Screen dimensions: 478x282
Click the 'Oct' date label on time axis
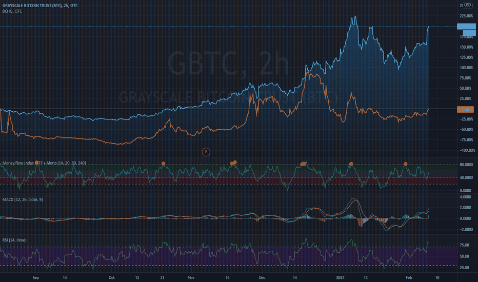[x=112, y=278]
